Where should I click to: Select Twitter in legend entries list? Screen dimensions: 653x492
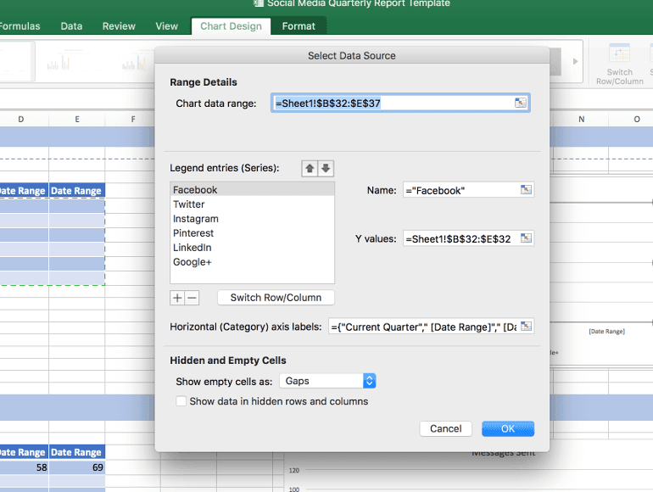pos(252,204)
